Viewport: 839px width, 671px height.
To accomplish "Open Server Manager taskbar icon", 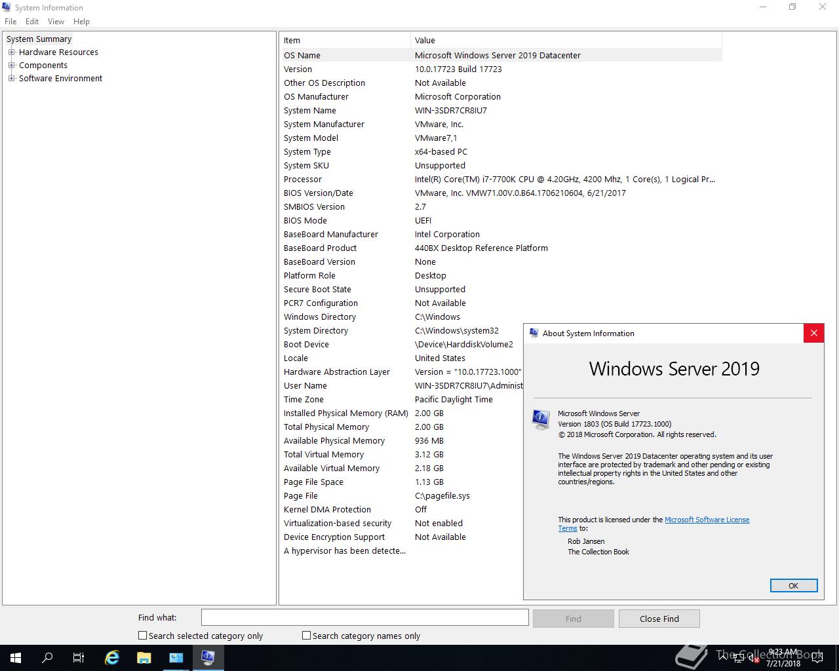I will click(x=176, y=658).
